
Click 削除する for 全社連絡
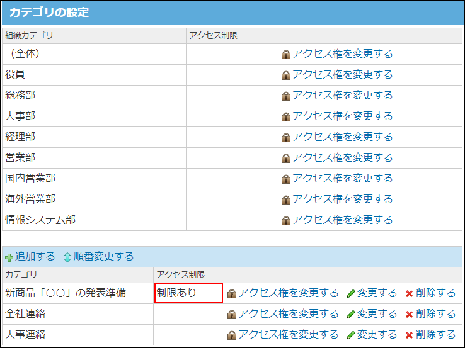(x=435, y=313)
